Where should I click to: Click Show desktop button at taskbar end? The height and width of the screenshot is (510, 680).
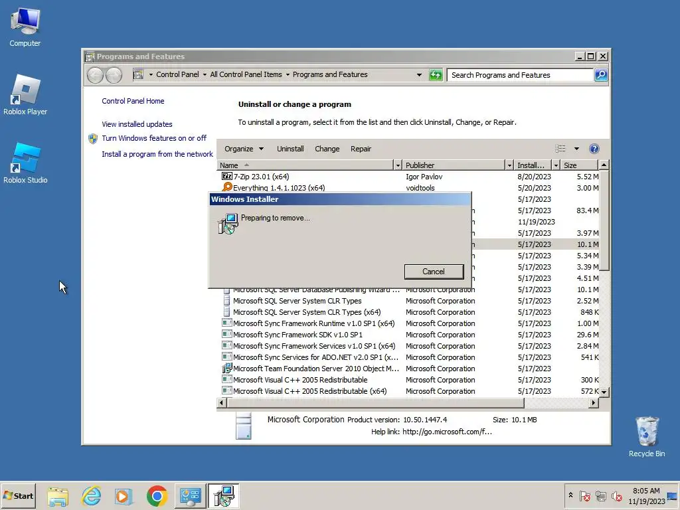673,496
